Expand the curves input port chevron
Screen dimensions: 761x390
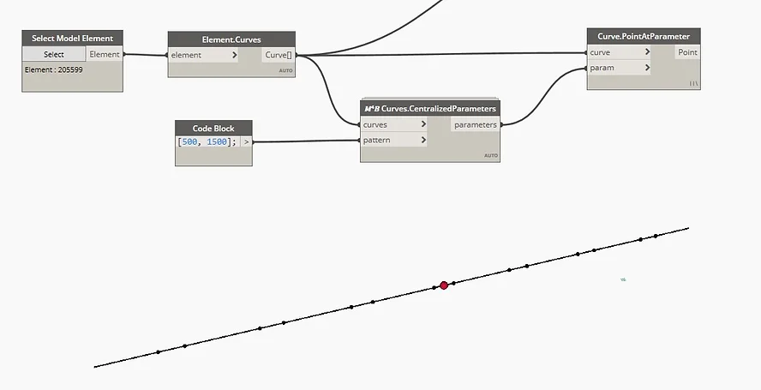422,124
